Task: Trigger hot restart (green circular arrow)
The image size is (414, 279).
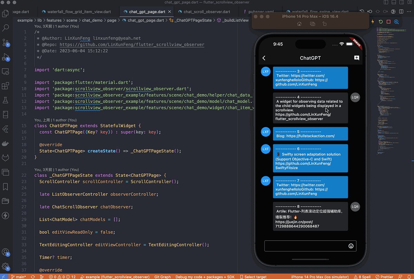Action: click(x=380, y=22)
